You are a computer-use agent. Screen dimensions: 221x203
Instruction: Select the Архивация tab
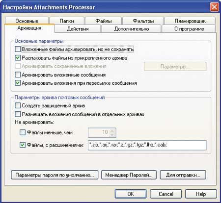[29, 28]
